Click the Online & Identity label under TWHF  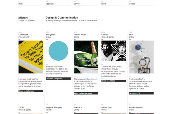point(25,110)
